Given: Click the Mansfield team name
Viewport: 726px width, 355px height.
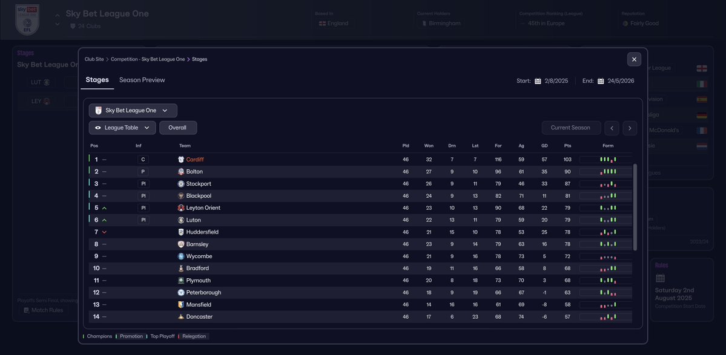Looking at the screenshot, I should pyautogui.click(x=200, y=305).
